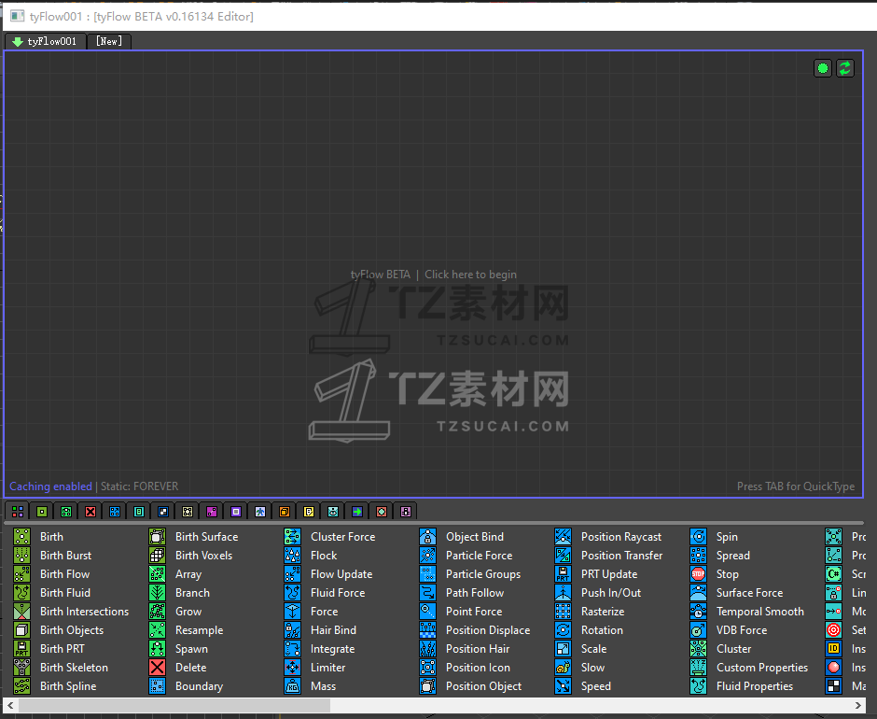877x719 pixels.
Task: Click the Push In/Out operator label
Action: [611, 592]
